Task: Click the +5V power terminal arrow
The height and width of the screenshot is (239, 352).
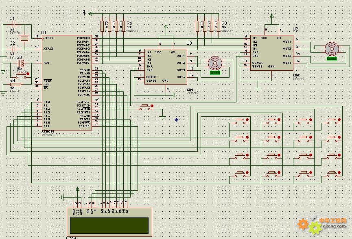Action: click(90, 14)
